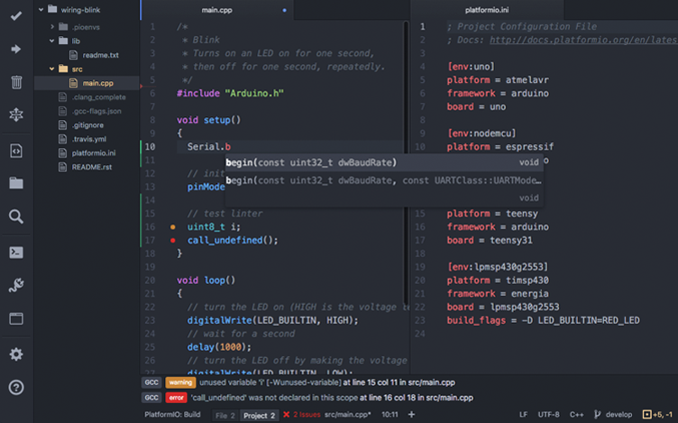Viewport: 678px width, 423px height.
Task: Open the terminal icon in the toolbar
Action: [15, 252]
